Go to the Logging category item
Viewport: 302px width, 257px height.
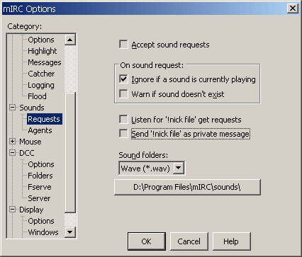pos(41,85)
